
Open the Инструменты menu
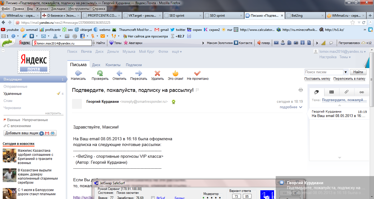click(x=78, y=9)
